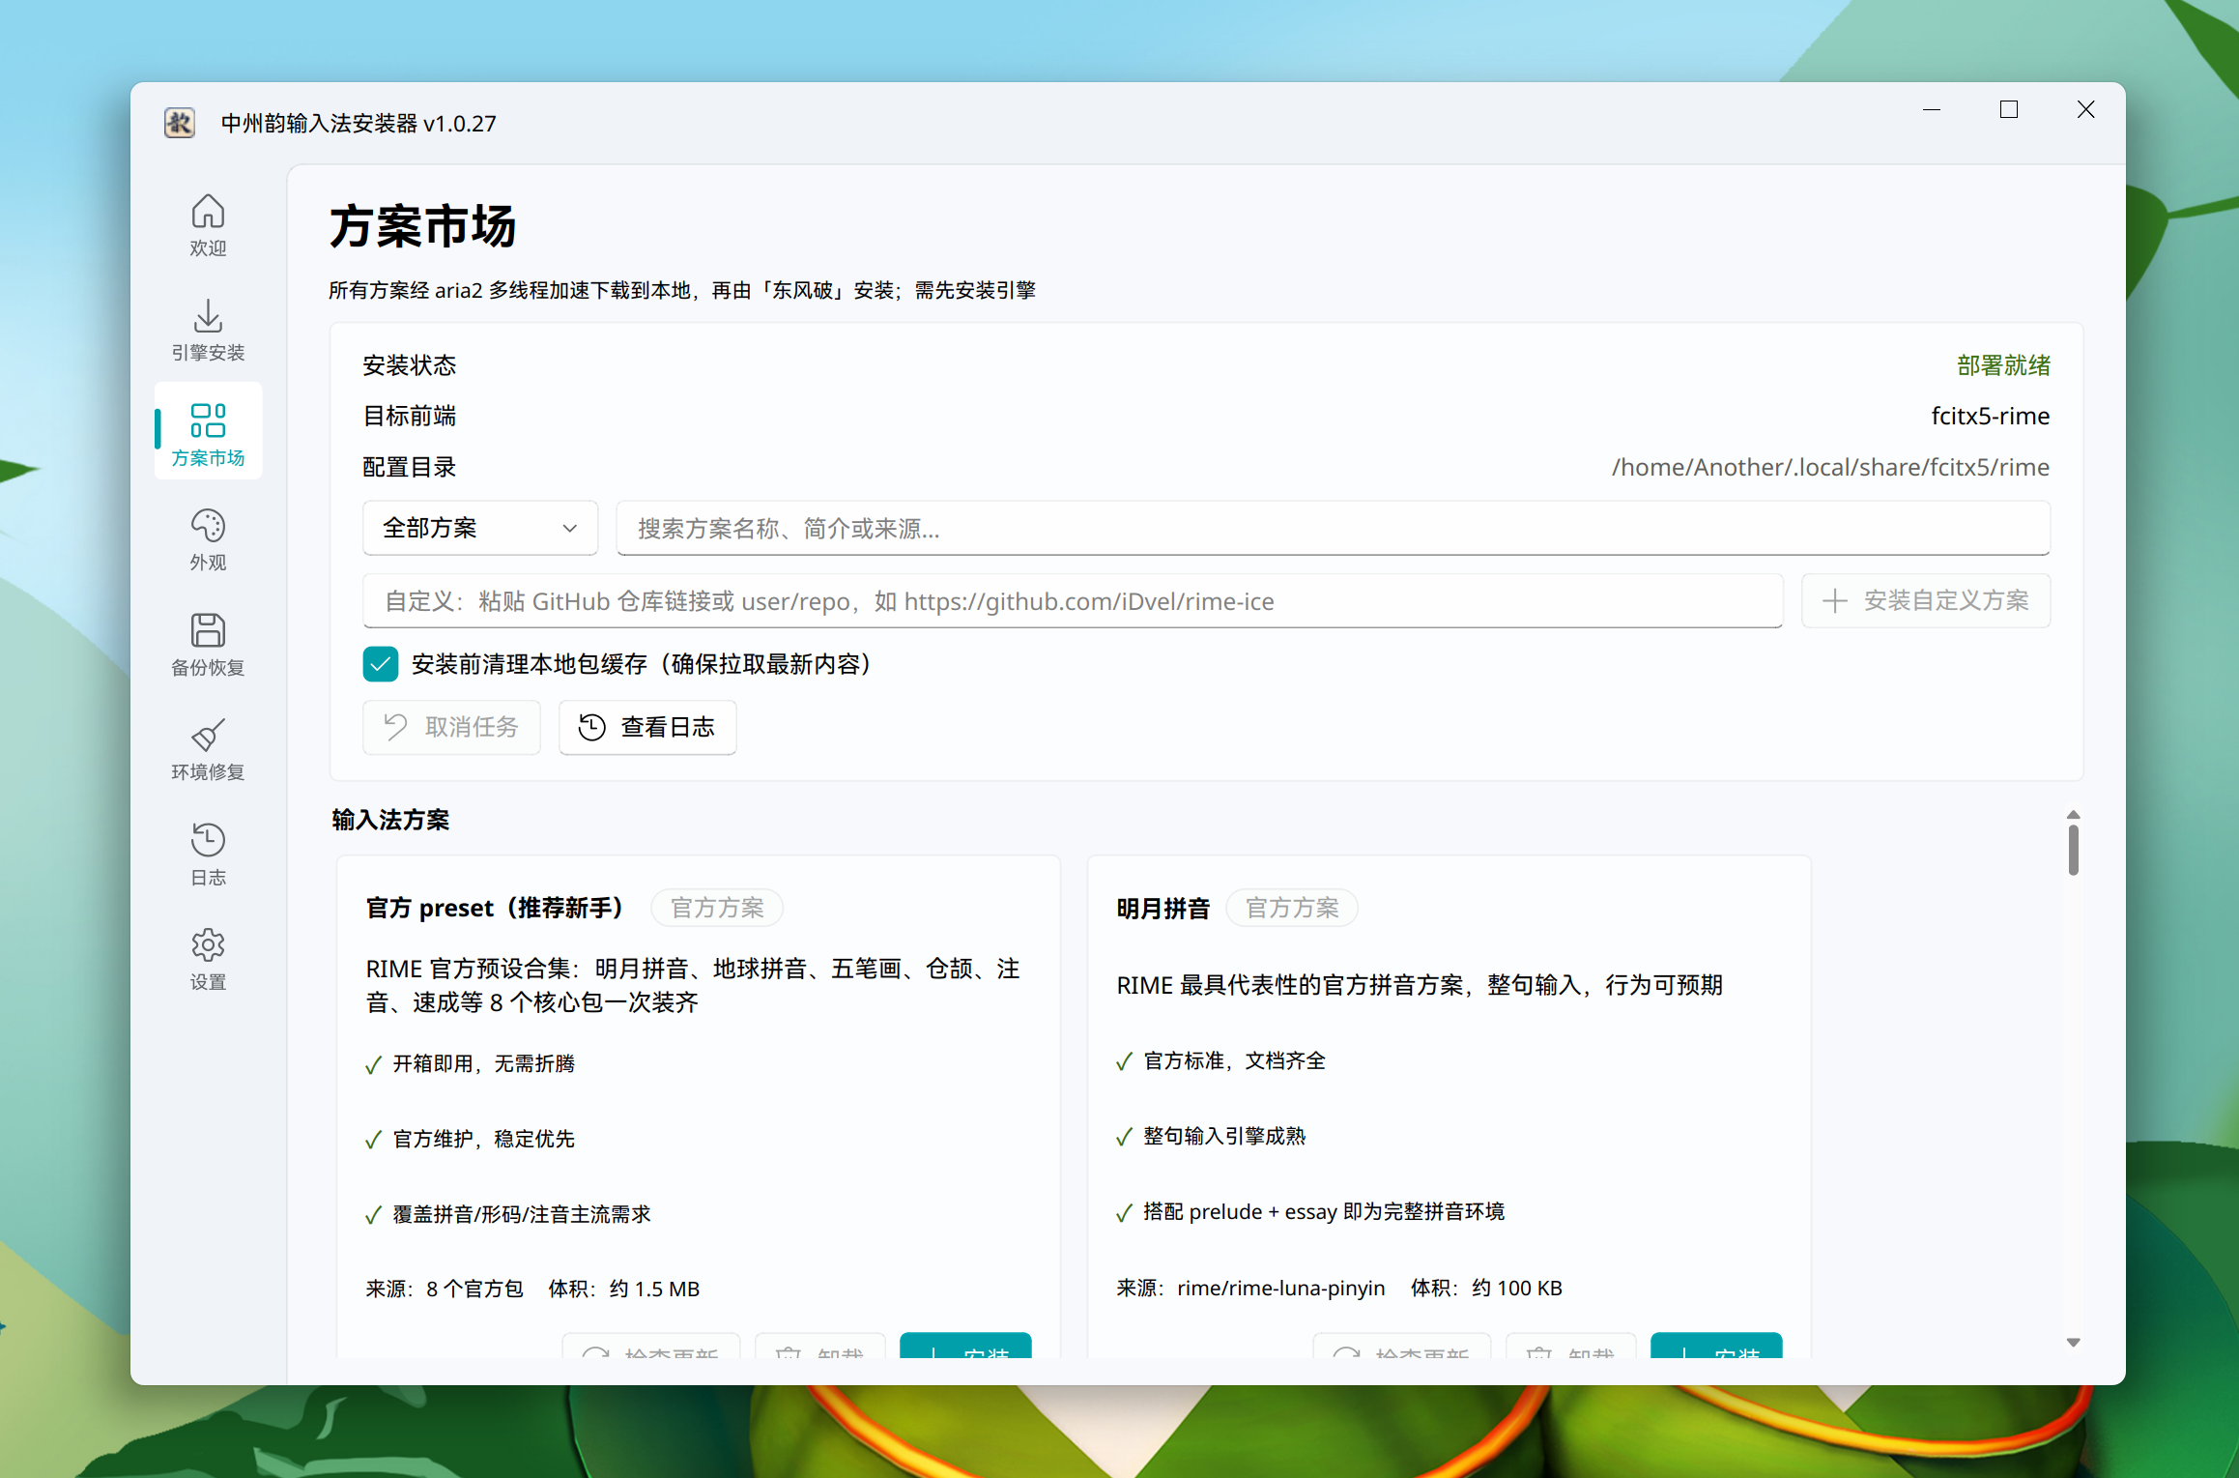Click the 输入法方案 section heading
The height and width of the screenshot is (1478, 2239).
tap(390, 820)
